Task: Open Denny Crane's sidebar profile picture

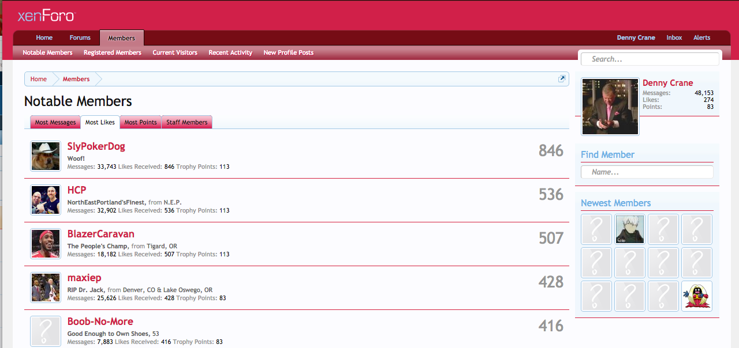Action: point(610,107)
